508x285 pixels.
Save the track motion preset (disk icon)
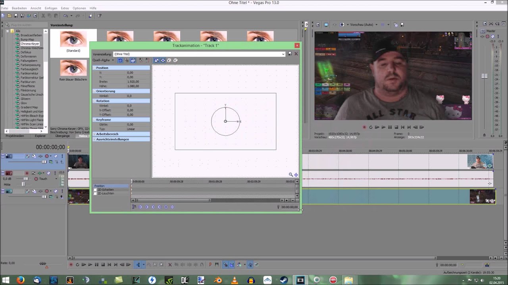[290, 54]
